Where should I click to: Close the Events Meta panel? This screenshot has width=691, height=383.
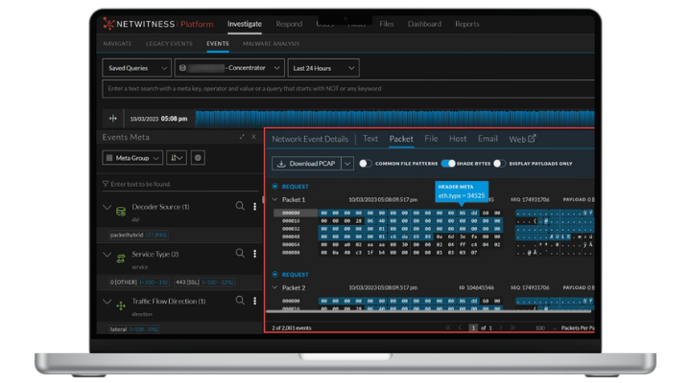pyautogui.click(x=253, y=137)
